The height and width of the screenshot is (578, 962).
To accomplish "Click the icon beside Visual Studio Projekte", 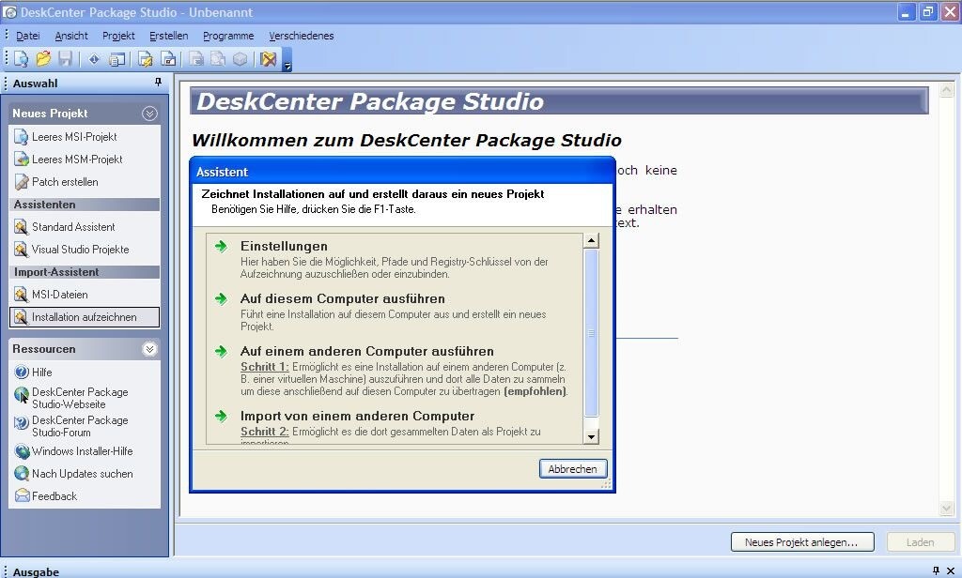I will (22, 250).
